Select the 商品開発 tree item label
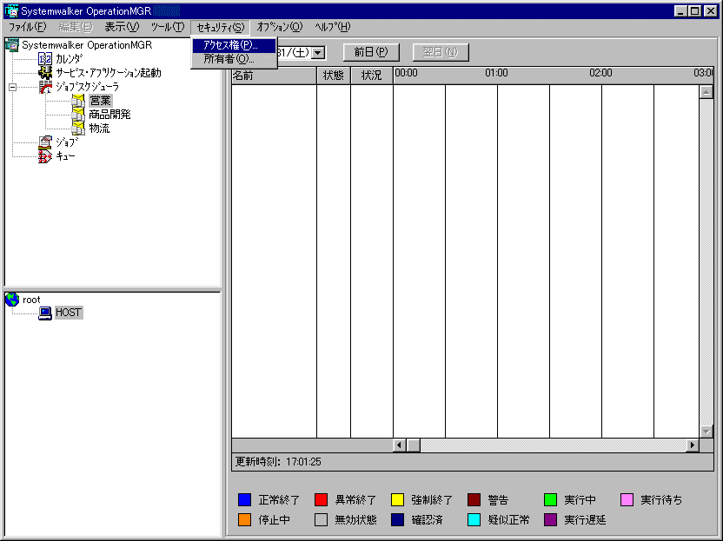 point(109,115)
